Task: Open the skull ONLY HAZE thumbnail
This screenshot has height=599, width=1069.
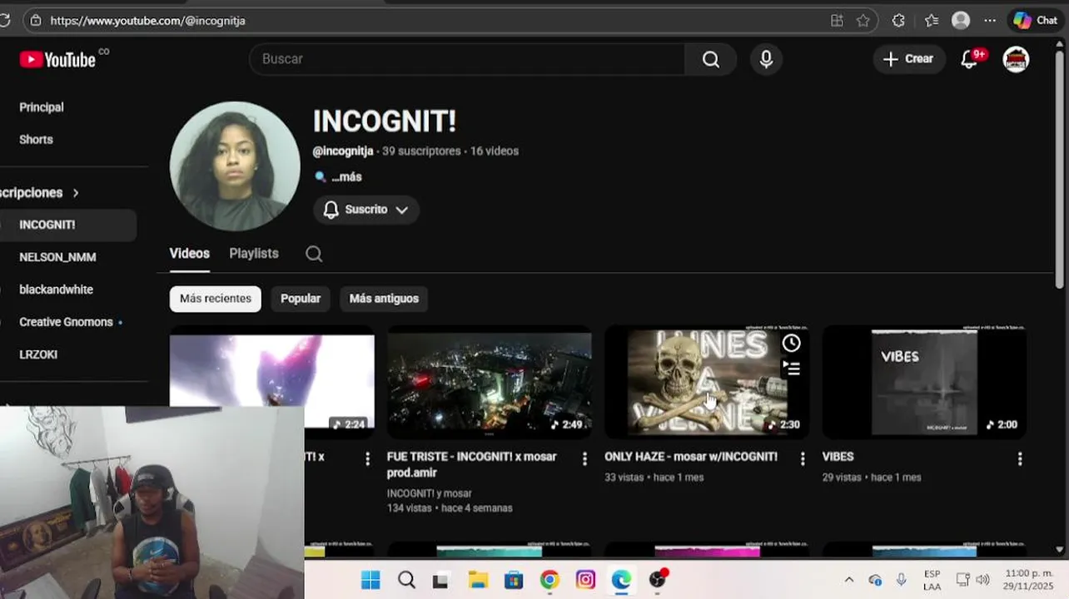Action: 707,382
